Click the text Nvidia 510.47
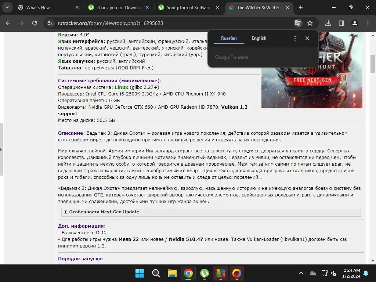The width and height of the screenshot is (376, 282). tap(186, 239)
